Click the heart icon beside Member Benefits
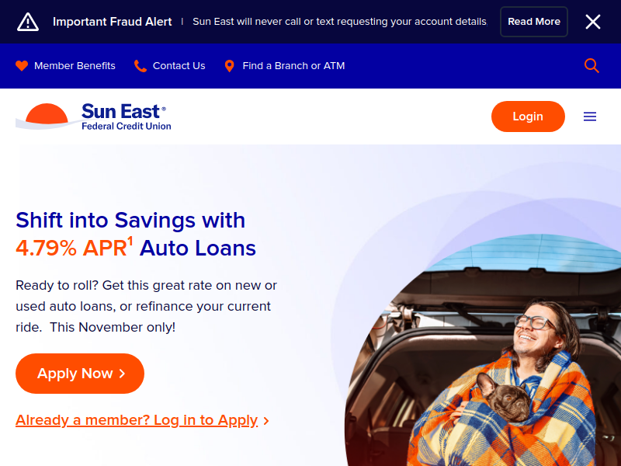621x466 pixels. 22,66
